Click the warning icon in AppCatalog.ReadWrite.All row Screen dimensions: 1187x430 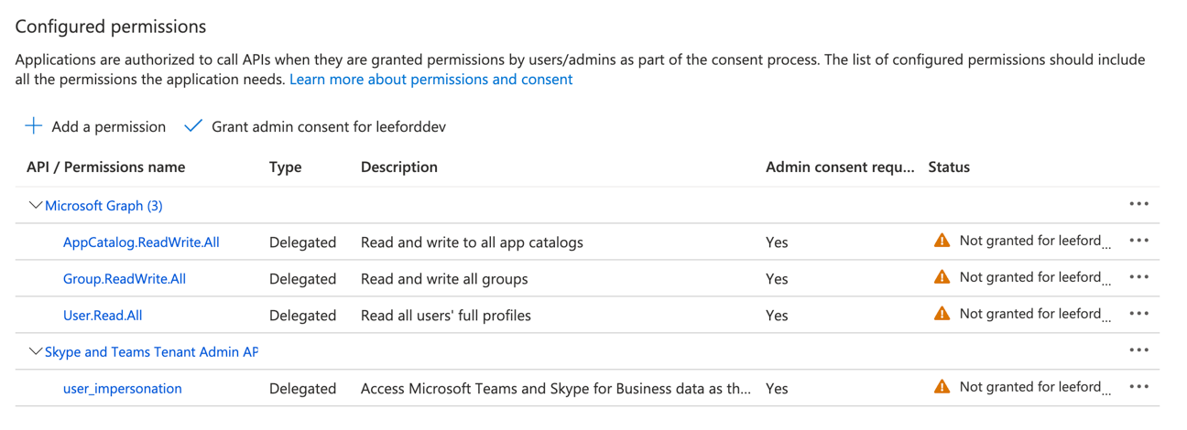click(x=942, y=241)
